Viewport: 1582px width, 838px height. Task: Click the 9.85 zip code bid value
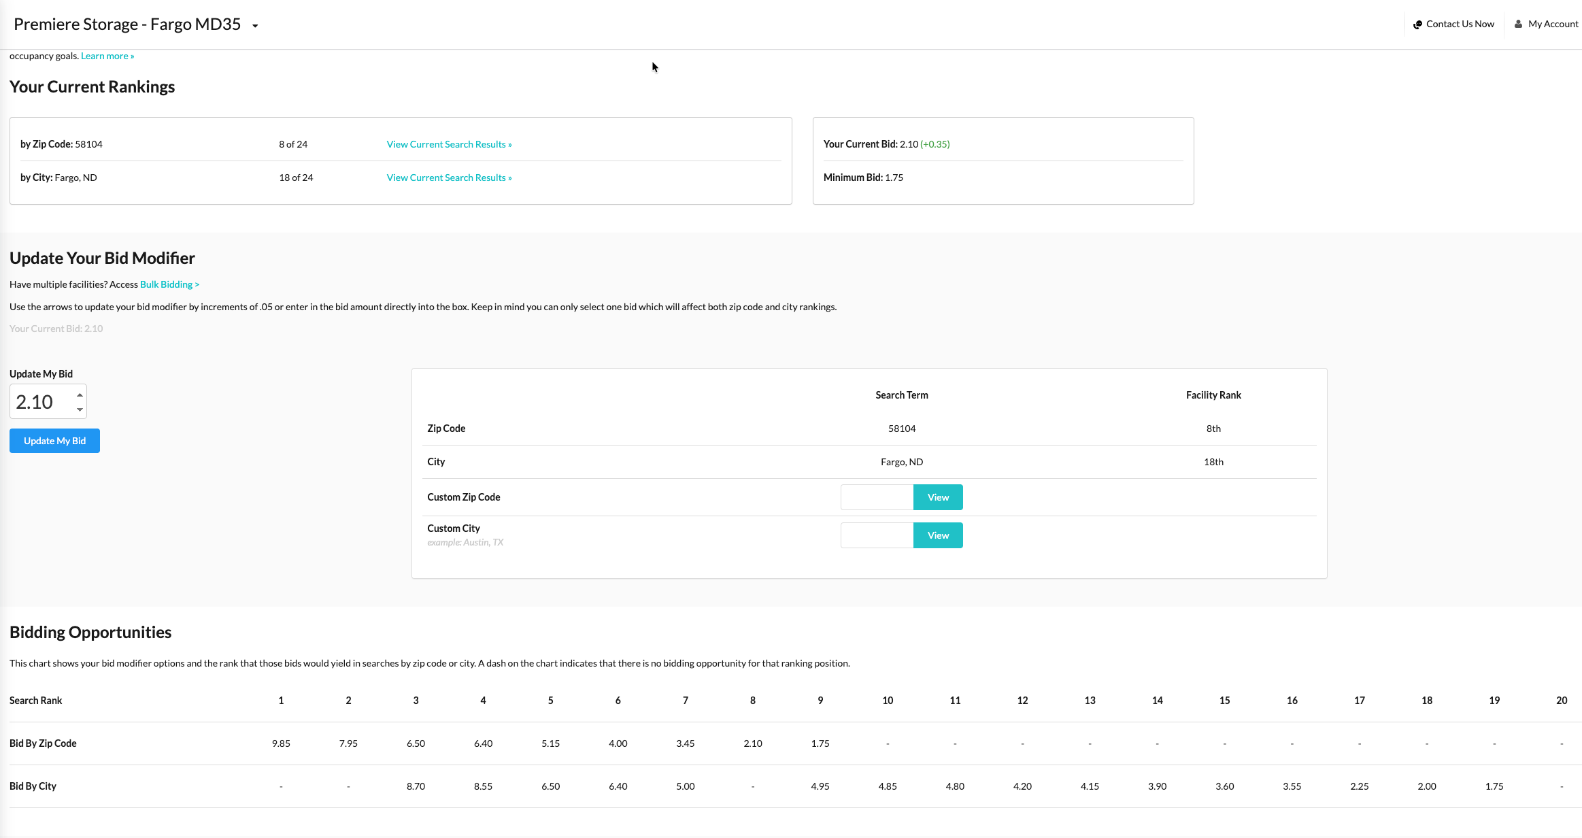coord(281,743)
